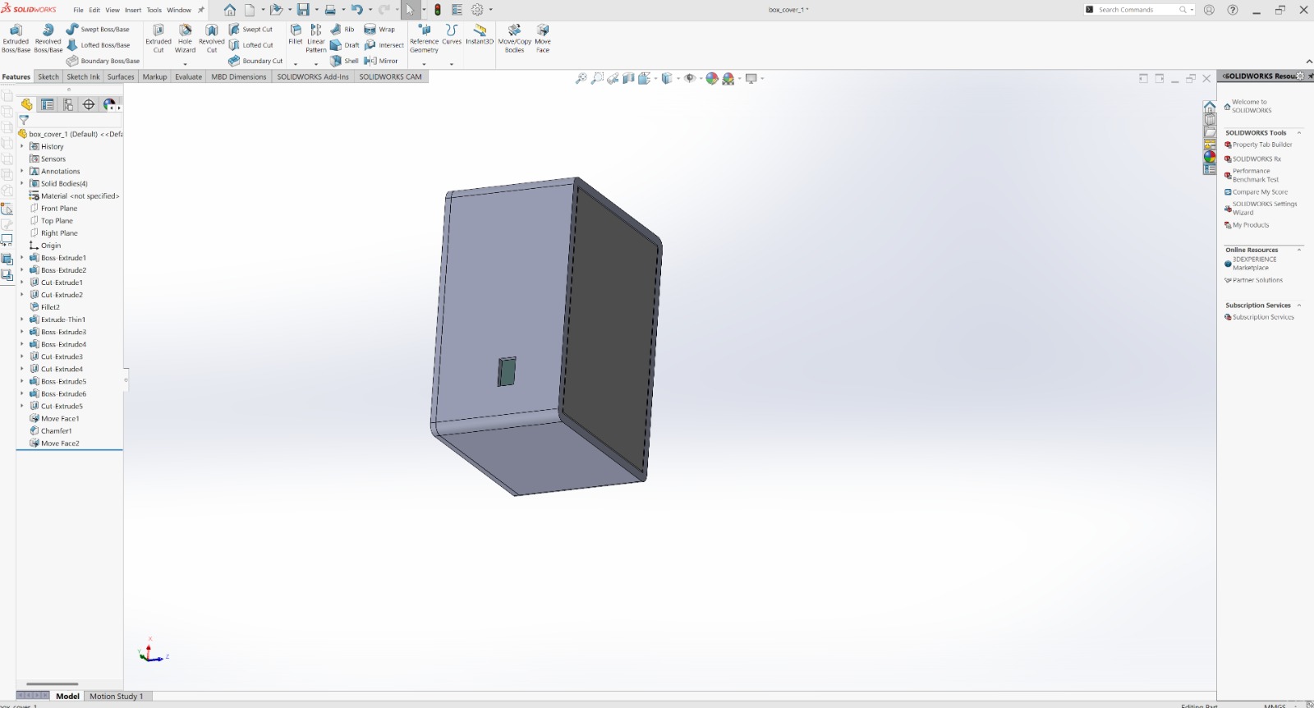The image size is (1314, 708).
Task: Open the Appearances color sphere task pane tab
Action: click(1210, 156)
